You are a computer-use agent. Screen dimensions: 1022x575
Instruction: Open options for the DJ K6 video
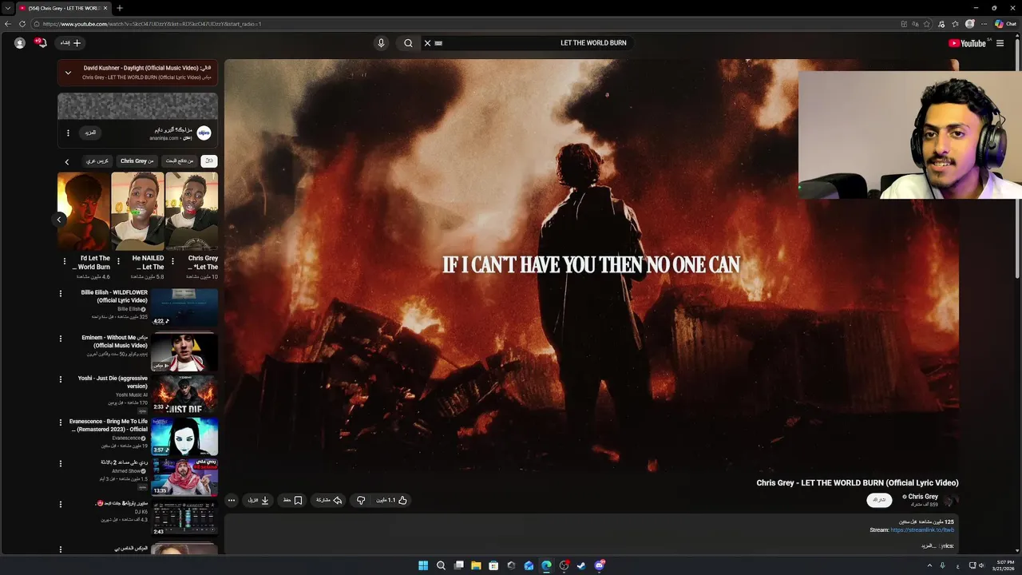pos(61,504)
